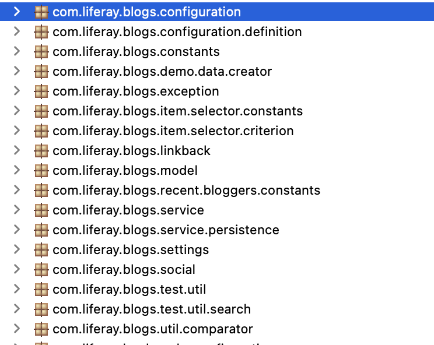Click package icon of com.liferay.blogs.exception
434x345 pixels.
pyautogui.click(x=41, y=91)
